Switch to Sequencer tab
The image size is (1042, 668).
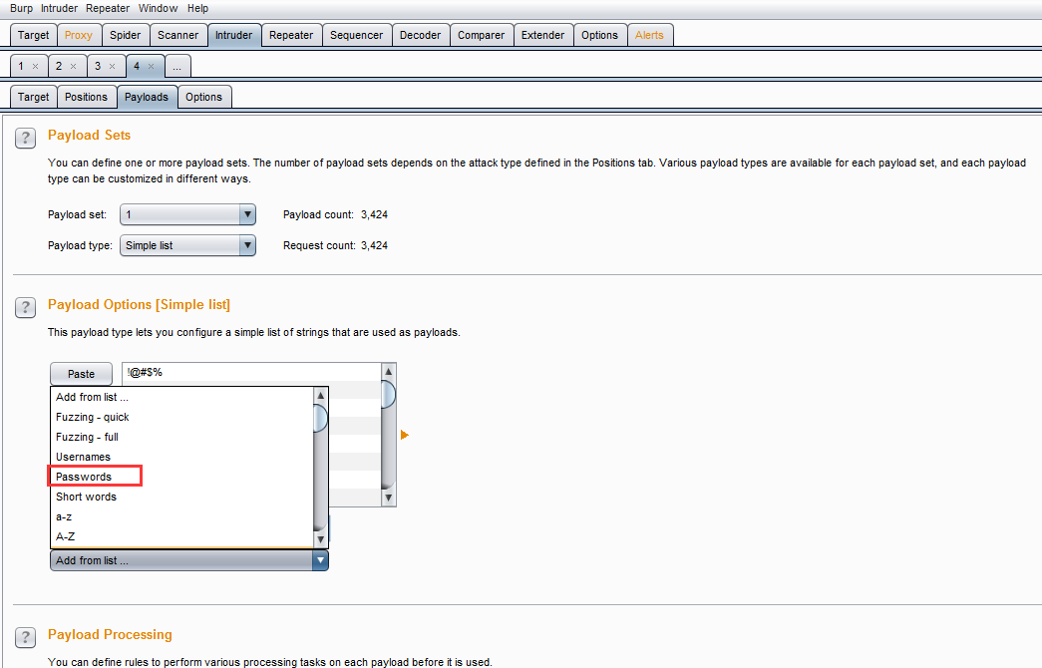coord(356,35)
